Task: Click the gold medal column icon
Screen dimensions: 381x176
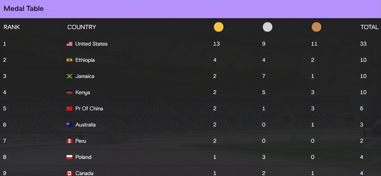Action: pos(218,27)
